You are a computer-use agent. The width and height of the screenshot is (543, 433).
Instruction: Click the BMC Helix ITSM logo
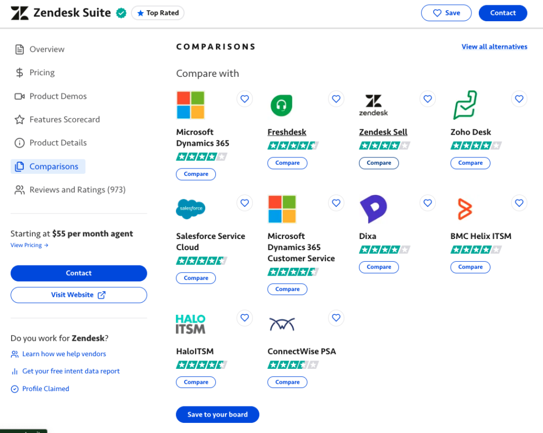[465, 209]
